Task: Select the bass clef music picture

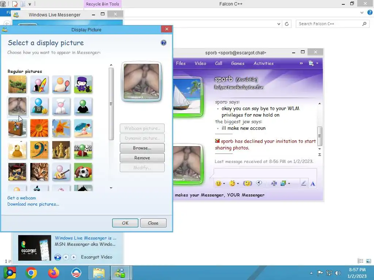Action: point(39,150)
